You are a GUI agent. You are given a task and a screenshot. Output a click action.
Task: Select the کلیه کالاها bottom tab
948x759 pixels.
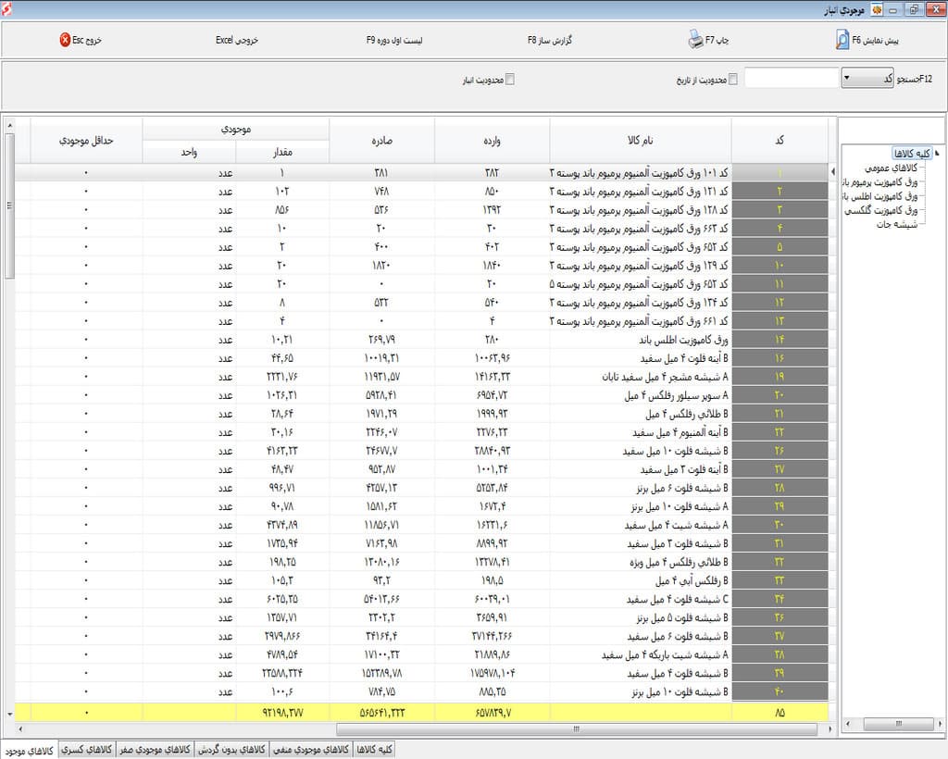(x=374, y=750)
